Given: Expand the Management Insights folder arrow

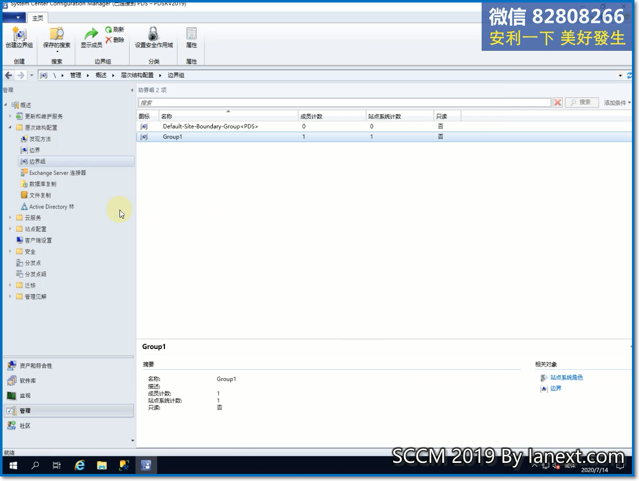Looking at the screenshot, I should 10,296.
